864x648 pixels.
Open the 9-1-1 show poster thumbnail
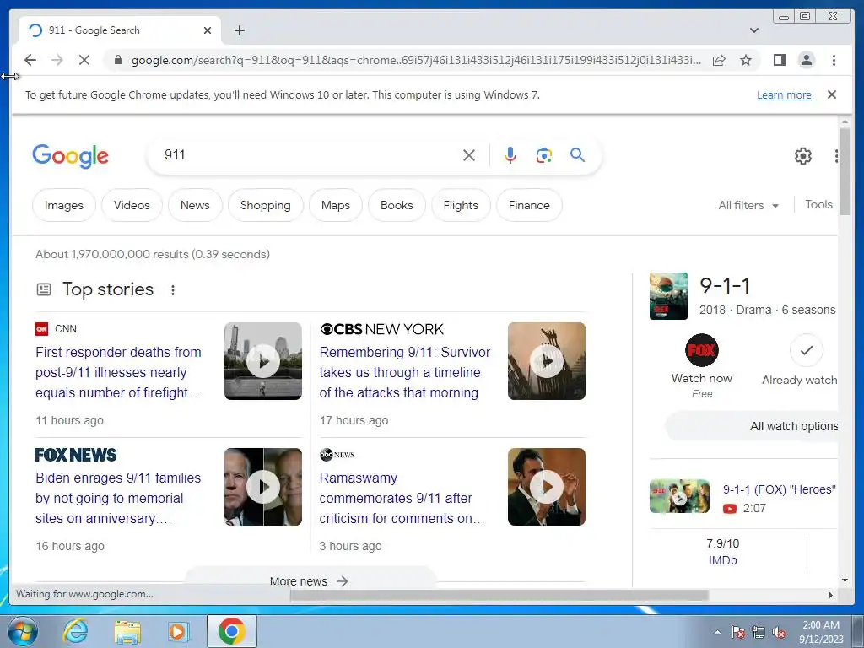point(668,296)
